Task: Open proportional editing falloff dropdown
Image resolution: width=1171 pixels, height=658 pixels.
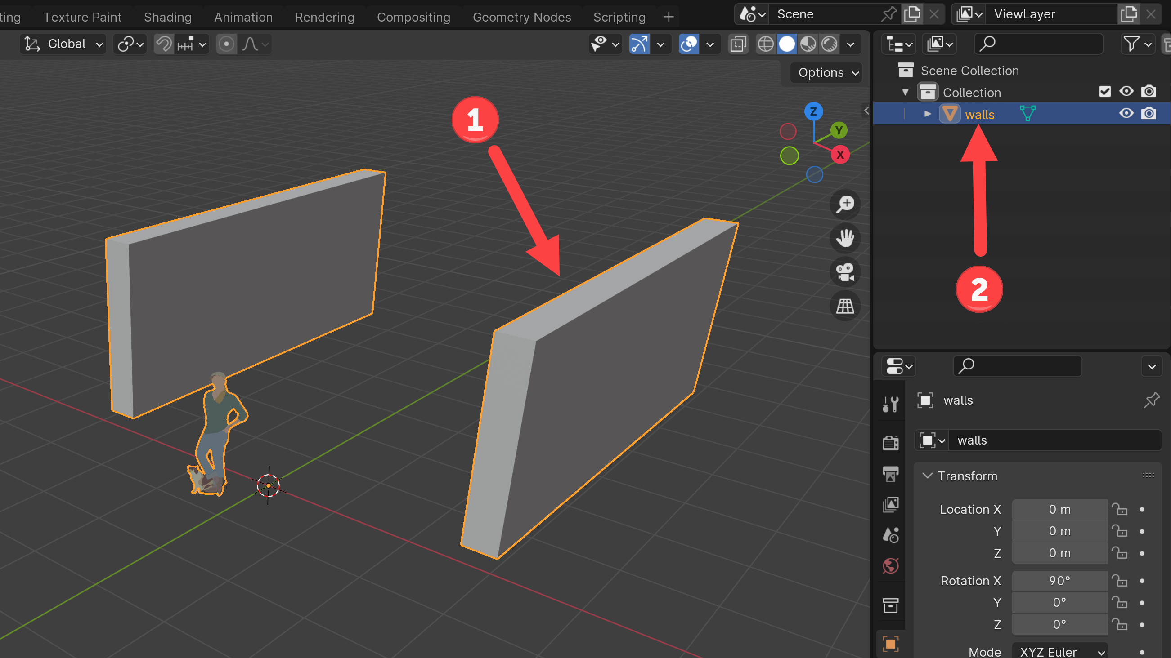Action: pos(255,44)
